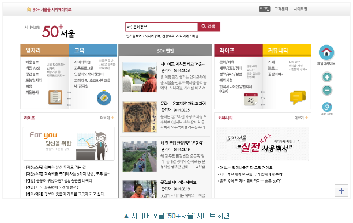Screen dimensions: 353x223
Task: Open the riverside walking path article thumbnail
Action: coord(140,157)
